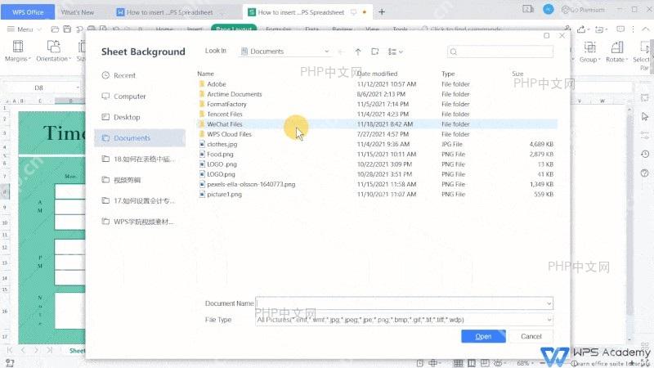Go to first sheet with navigation arrow

pyautogui.click(x=10, y=350)
